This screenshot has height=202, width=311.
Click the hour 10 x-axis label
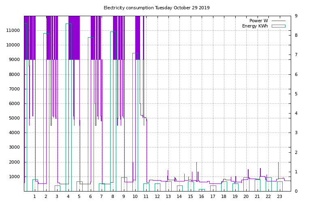tap(135, 196)
